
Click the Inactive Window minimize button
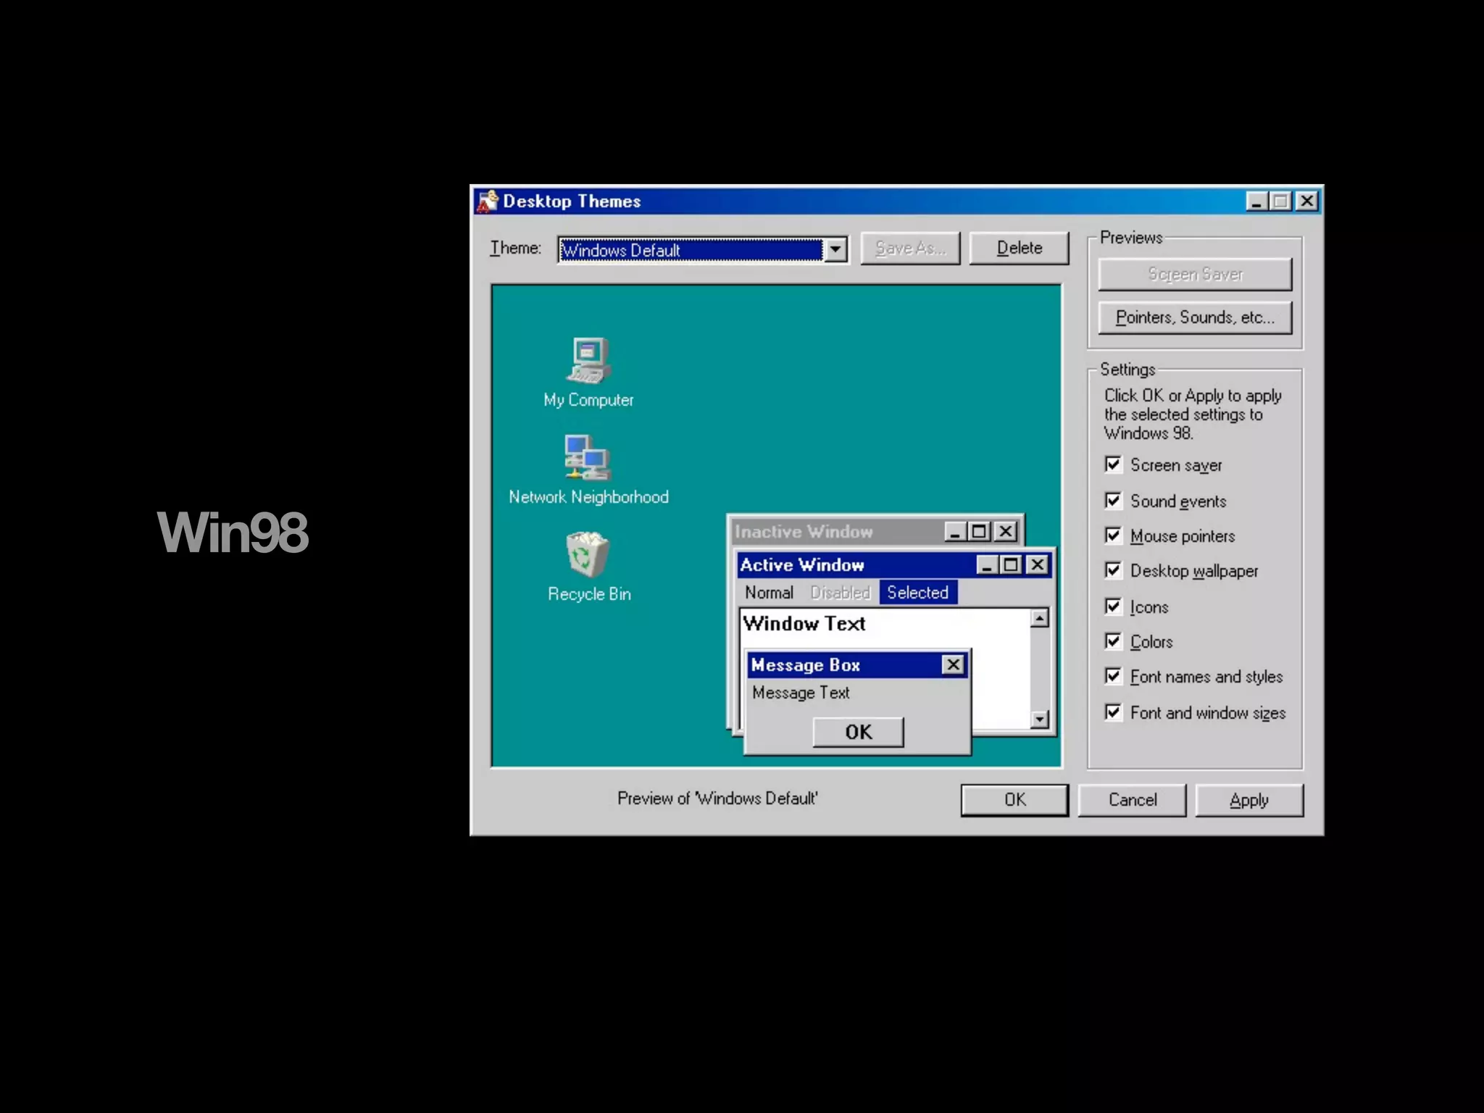click(x=955, y=532)
